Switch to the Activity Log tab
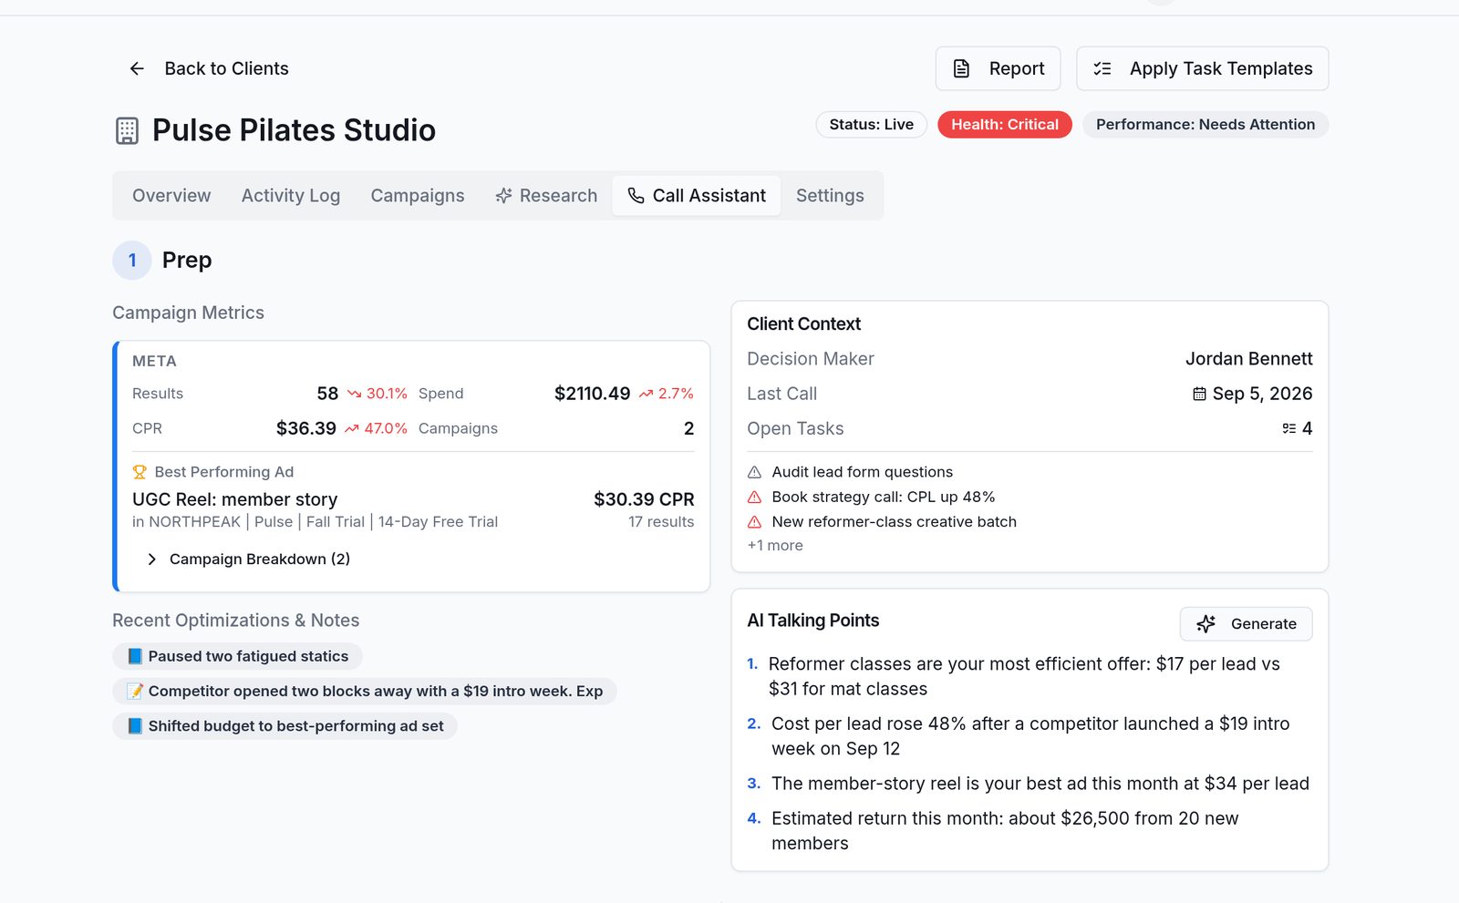 [x=291, y=196]
